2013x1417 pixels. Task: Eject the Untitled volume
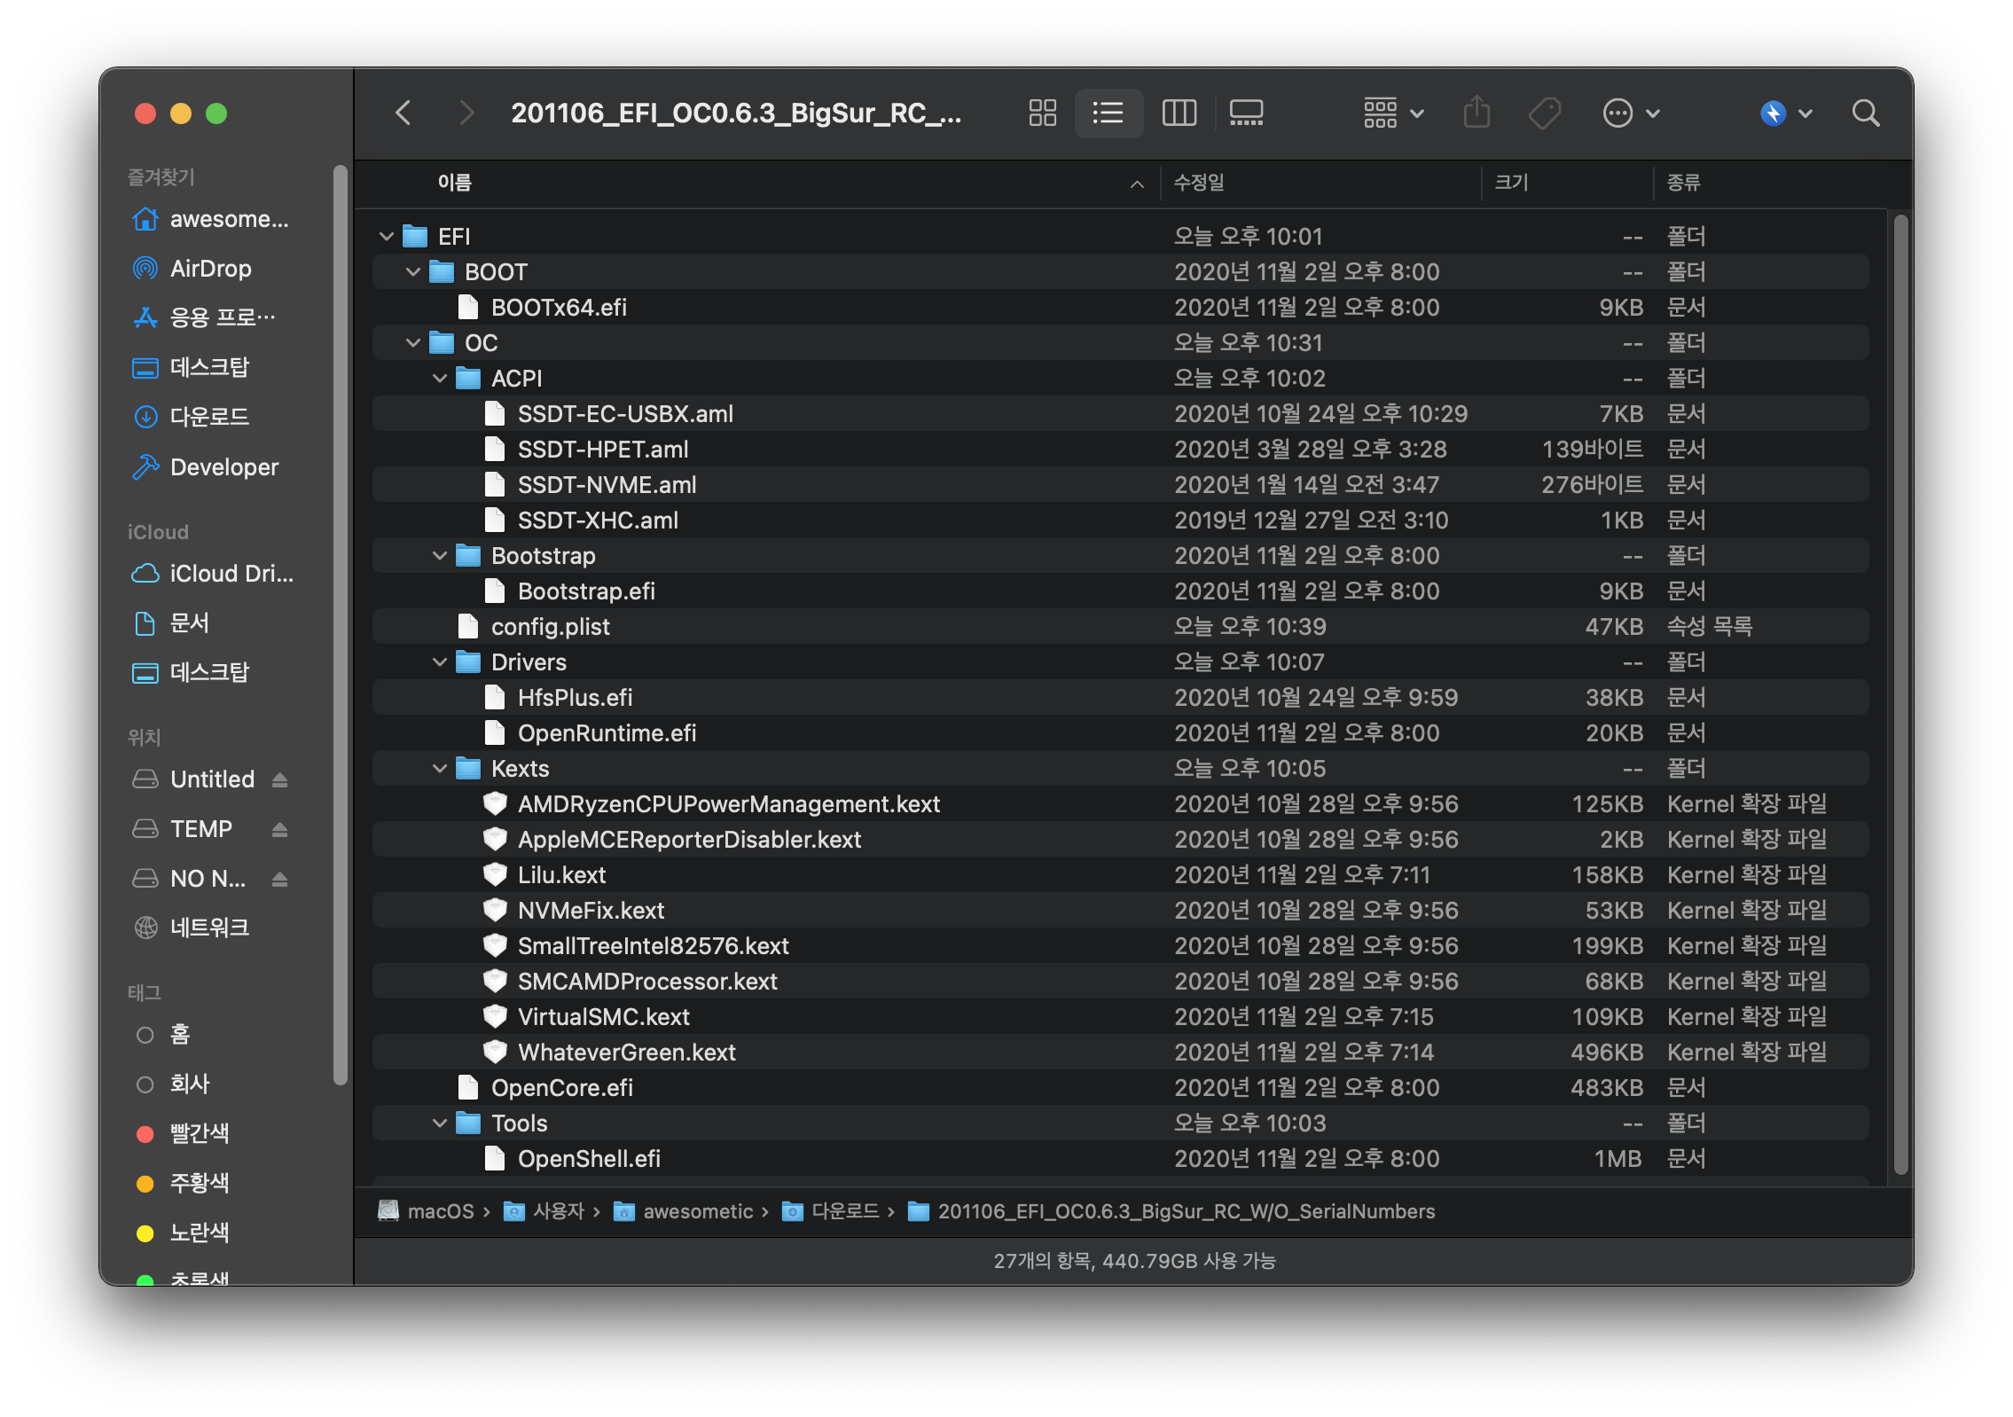[x=280, y=780]
